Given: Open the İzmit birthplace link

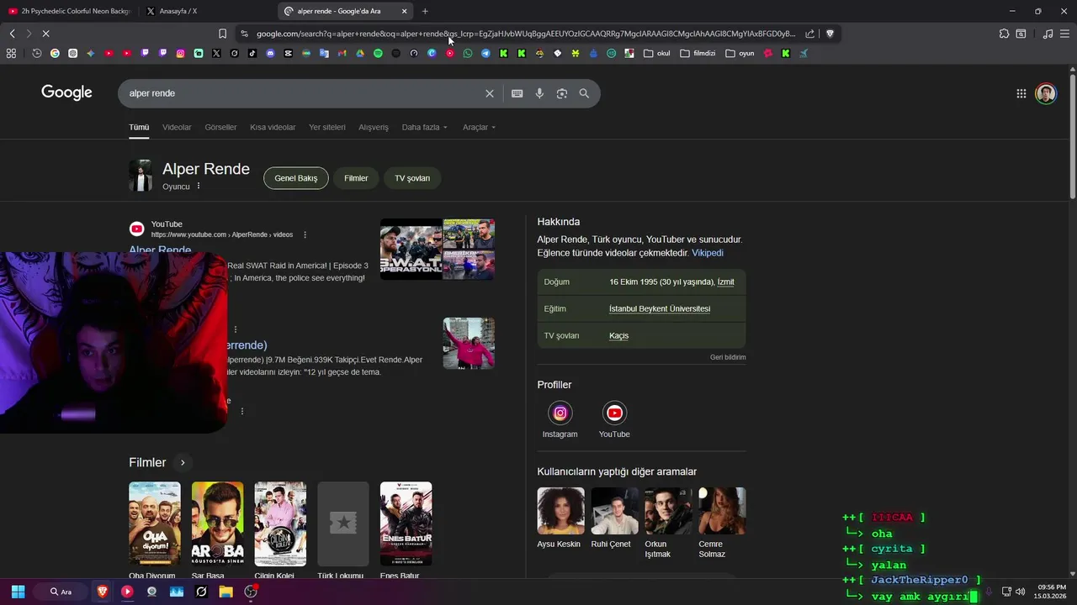Looking at the screenshot, I should click(x=726, y=281).
